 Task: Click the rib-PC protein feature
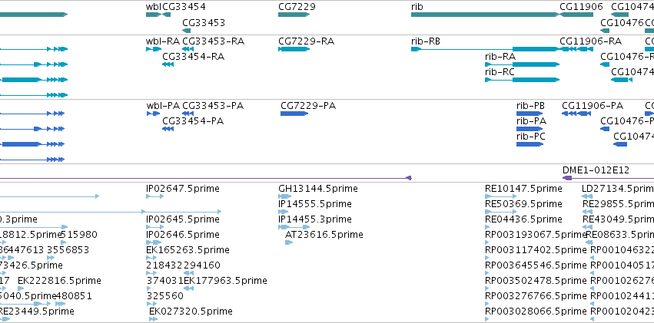[x=530, y=144]
